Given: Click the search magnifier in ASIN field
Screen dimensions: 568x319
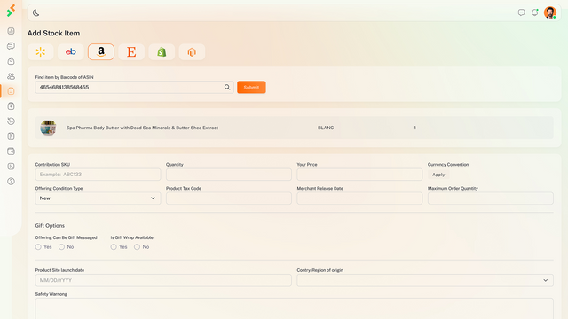Looking at the screenshot, I should pyautogui.click(x=227, y=87).
